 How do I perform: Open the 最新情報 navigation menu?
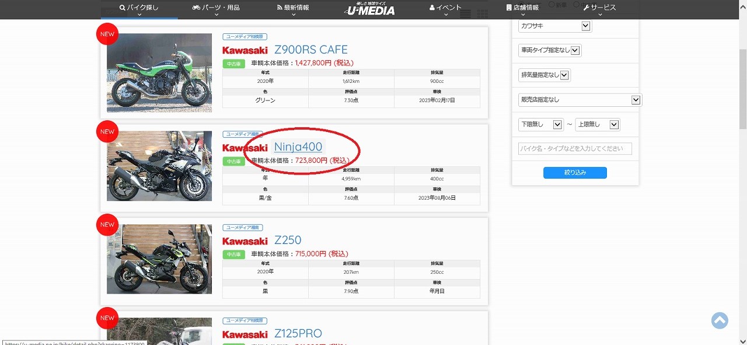[294, 8]
